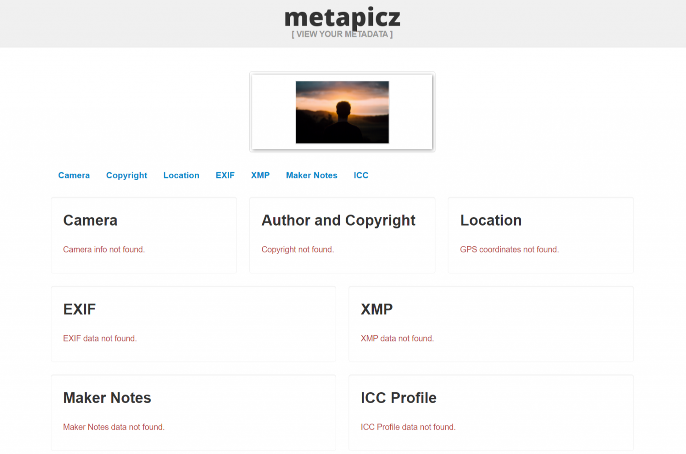Click the EXIF panel heading
Viewport: 686px width, 454px height.
79,309
